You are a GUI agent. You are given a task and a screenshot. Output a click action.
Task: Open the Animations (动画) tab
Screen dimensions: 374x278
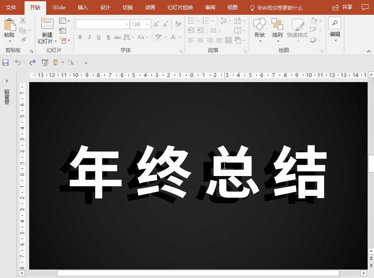click(x=150, y=8)
